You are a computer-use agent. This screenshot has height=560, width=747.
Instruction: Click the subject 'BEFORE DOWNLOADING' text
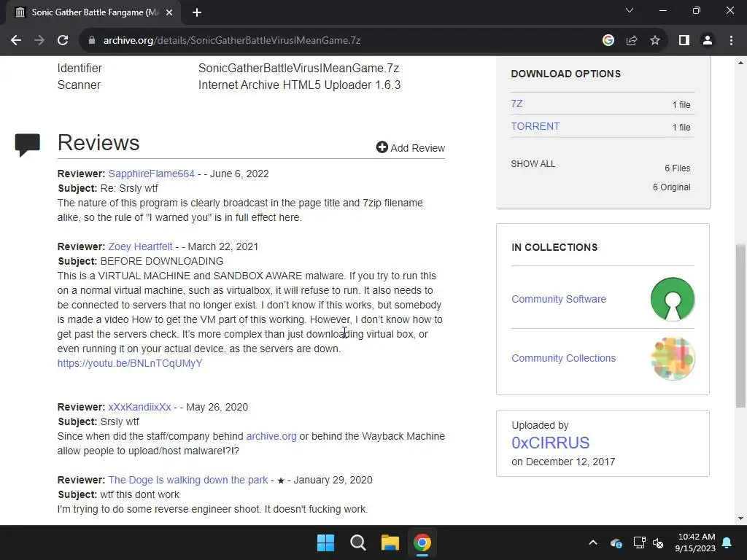(161, 262)
